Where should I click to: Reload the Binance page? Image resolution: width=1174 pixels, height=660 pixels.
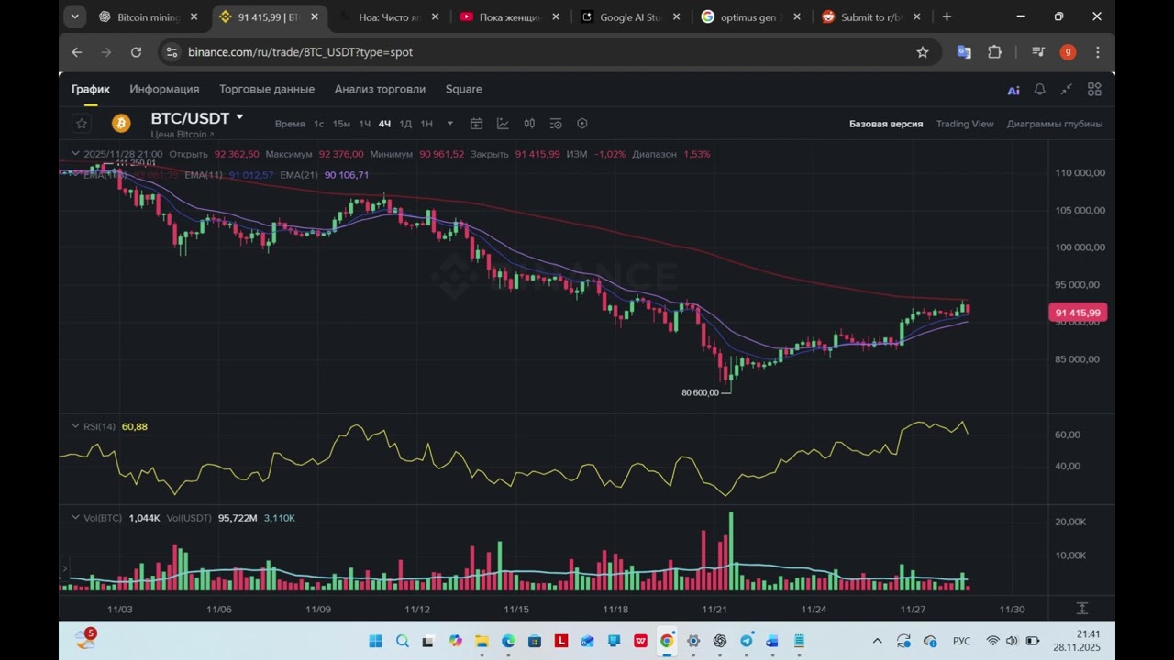click(x=136, y=52)
